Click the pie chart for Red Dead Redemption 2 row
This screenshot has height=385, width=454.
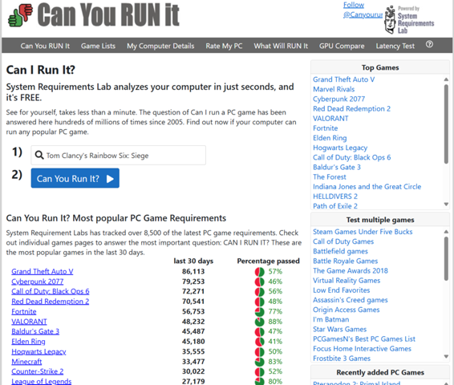point(259,302)
